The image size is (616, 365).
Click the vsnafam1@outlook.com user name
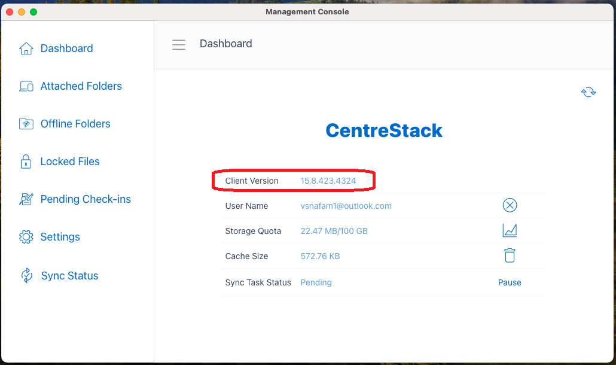346,206
